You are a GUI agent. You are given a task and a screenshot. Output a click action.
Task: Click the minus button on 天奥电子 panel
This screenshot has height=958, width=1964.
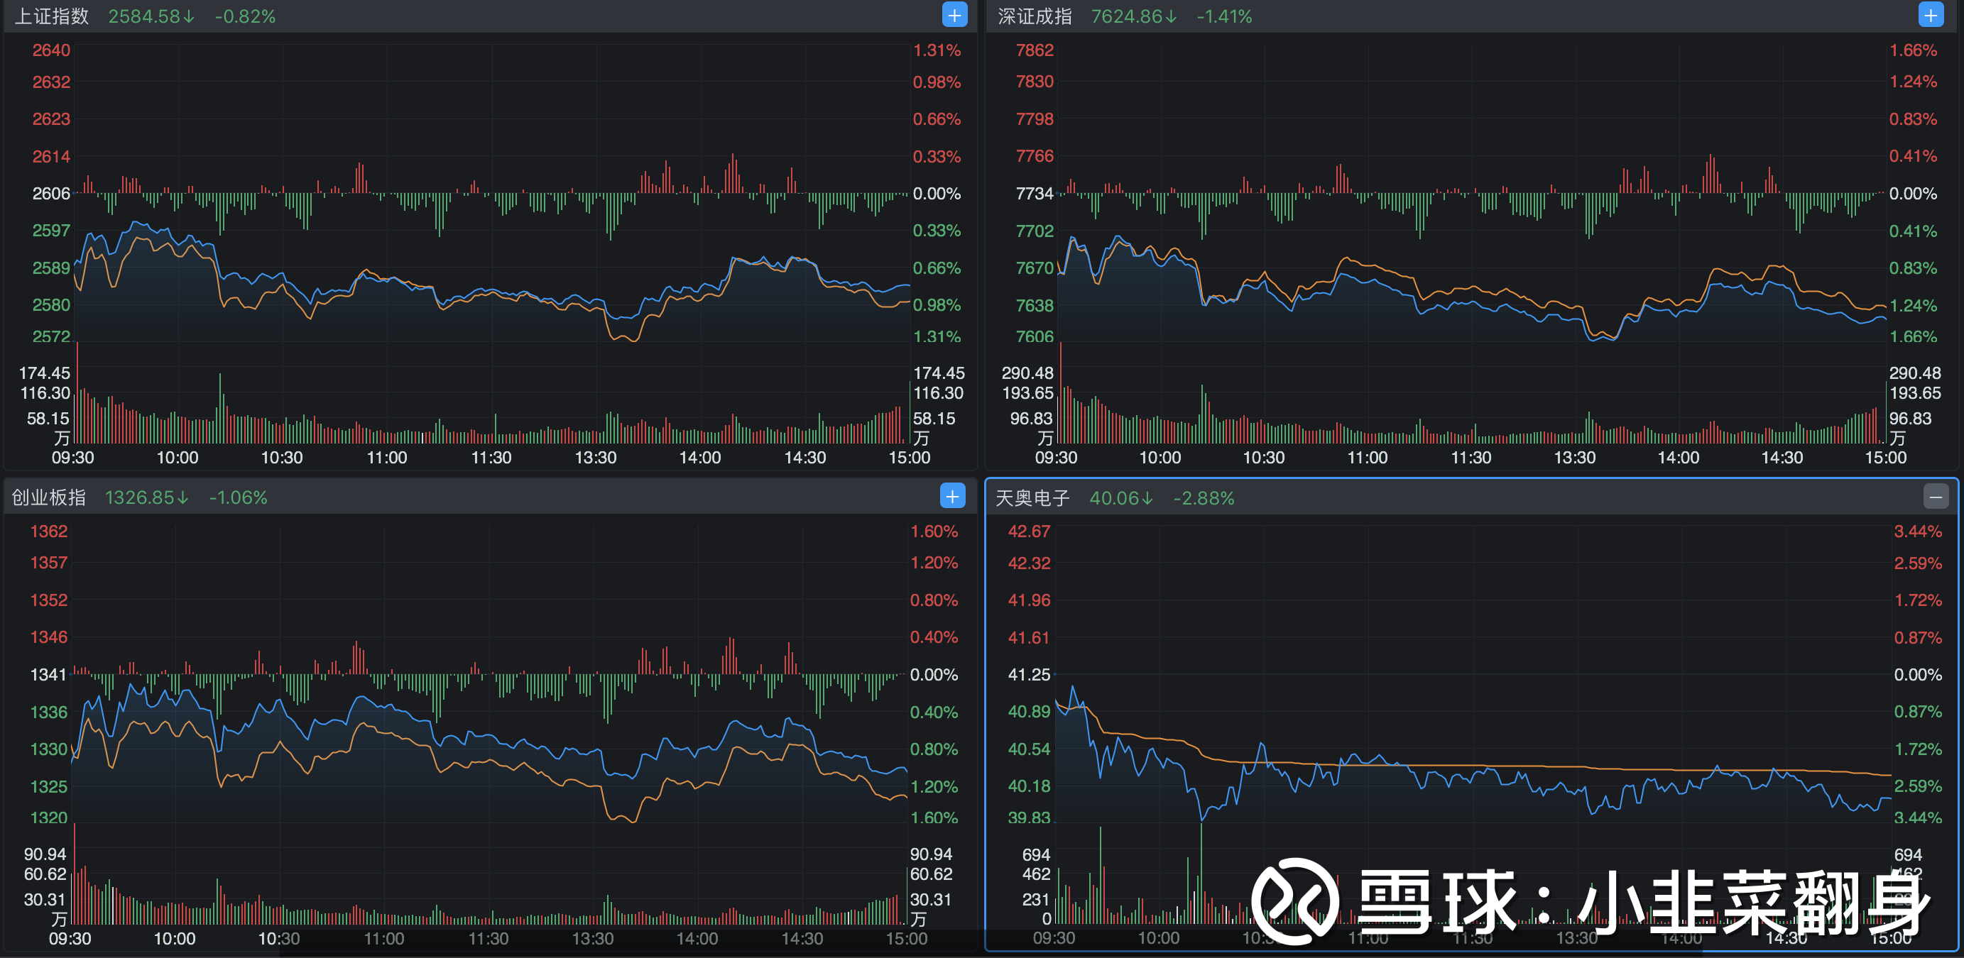click(1935, 497)
